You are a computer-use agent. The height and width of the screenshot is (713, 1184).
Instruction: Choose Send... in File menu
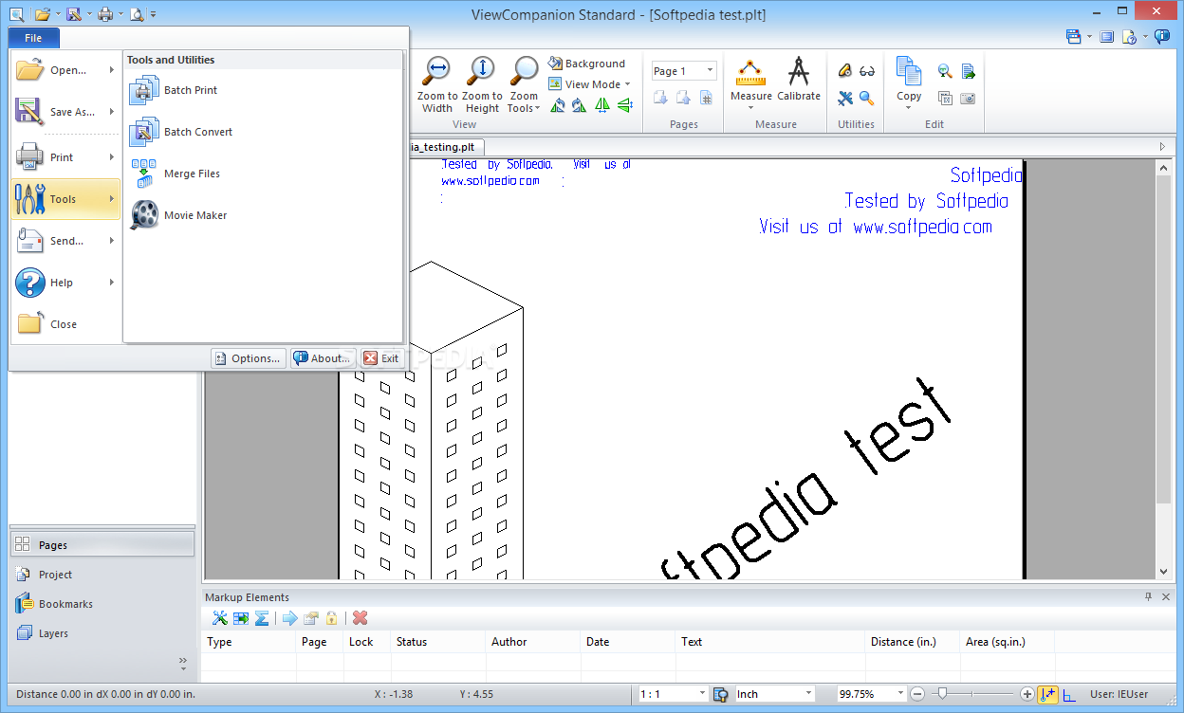tap(65, 241)
